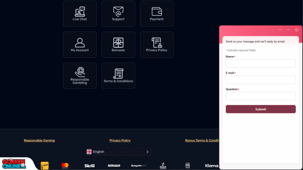Click the Skrill payment logo
The width and height of the screenshot is (303, 170).
tap(89, 166)
